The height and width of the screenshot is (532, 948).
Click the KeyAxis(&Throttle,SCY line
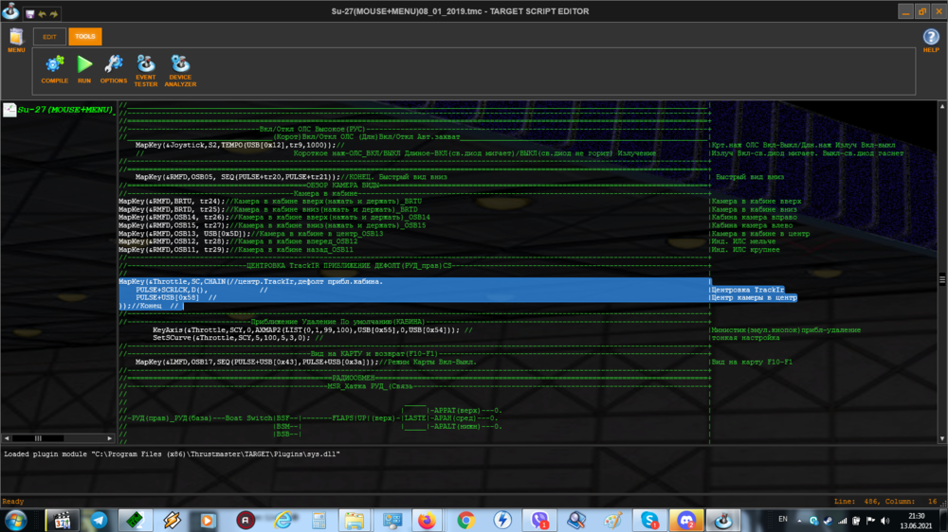pos(313,329)
